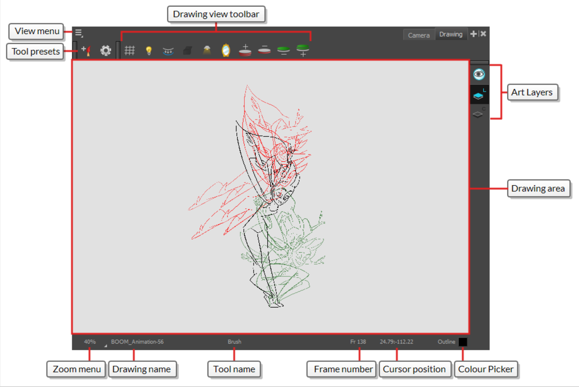
Task: Switch to the Camera tab
Action: (419, 35)
